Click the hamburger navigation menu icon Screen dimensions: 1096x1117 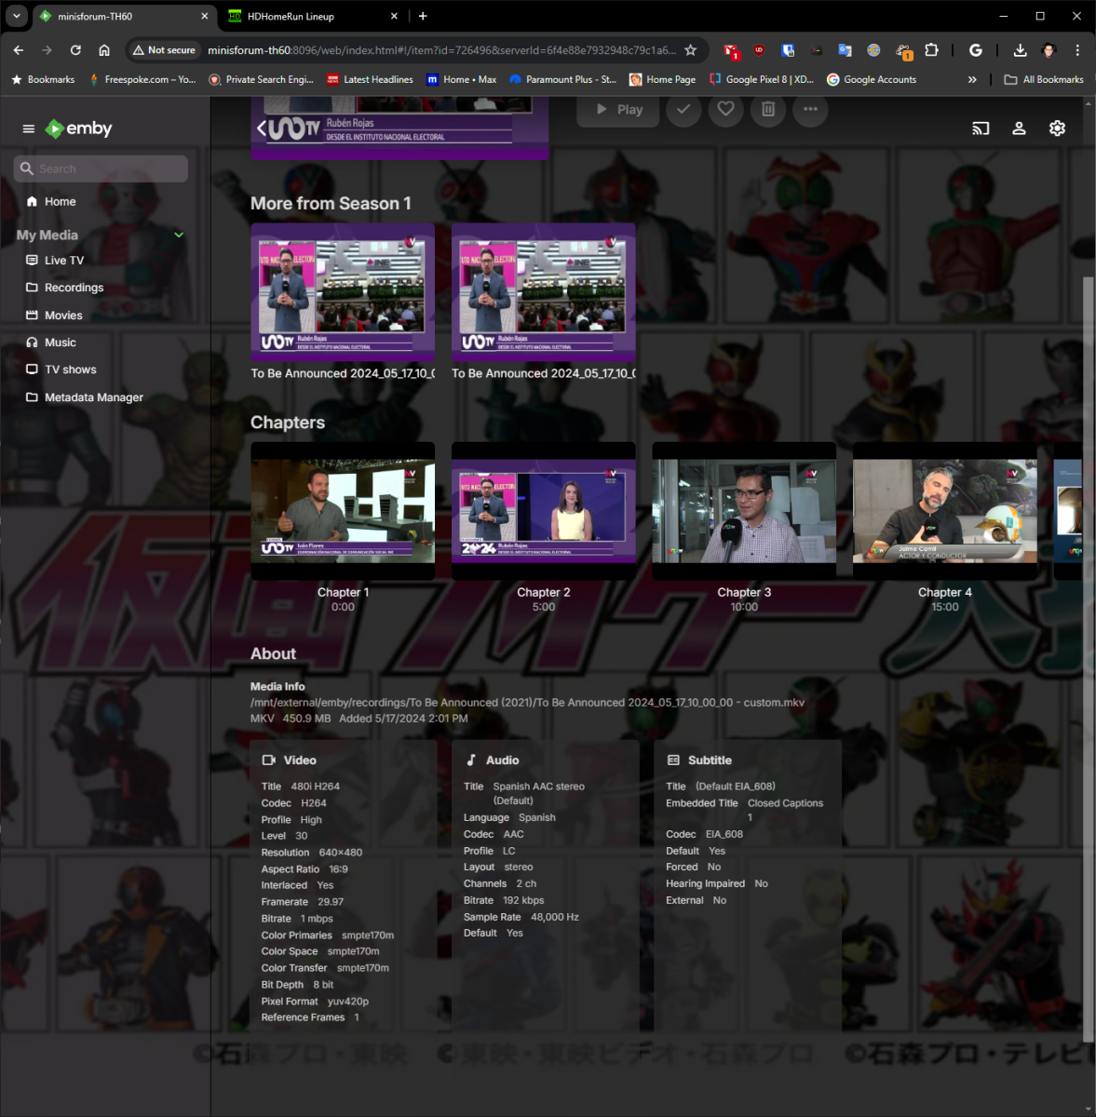(28, 128)
